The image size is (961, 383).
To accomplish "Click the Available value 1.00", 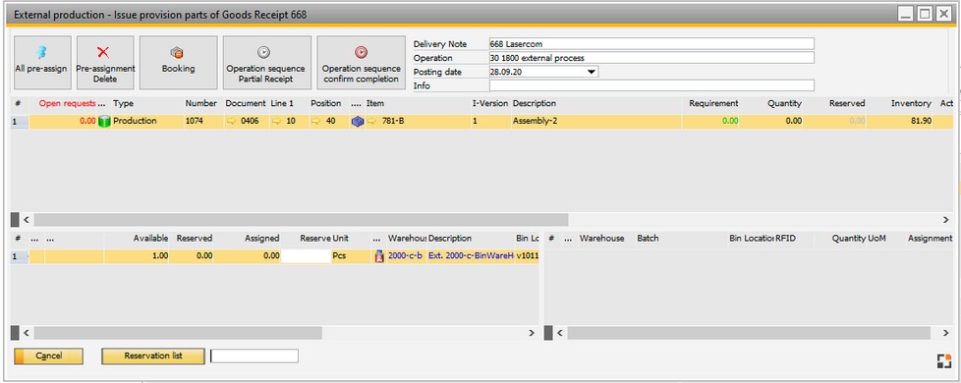I will [160, 256].
